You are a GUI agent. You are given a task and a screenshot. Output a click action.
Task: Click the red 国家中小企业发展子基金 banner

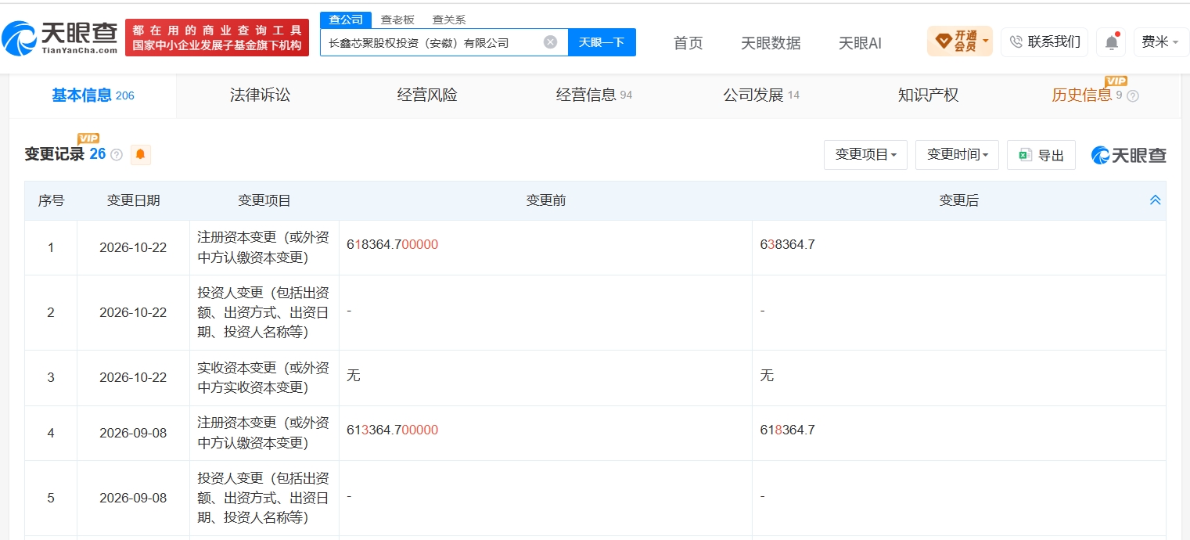[x=217, y=38]
